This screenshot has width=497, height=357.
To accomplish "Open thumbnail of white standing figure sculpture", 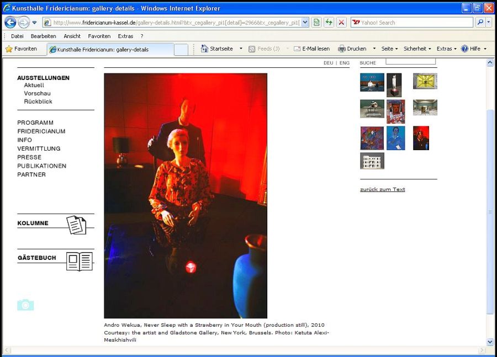I will click(394, 85).
